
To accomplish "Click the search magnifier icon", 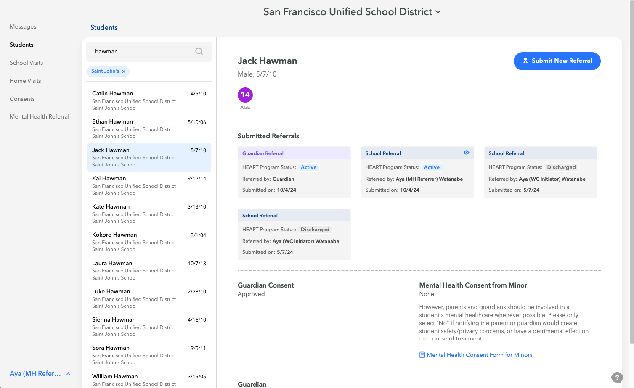I will pyautogui.click(x=199, y=52).
